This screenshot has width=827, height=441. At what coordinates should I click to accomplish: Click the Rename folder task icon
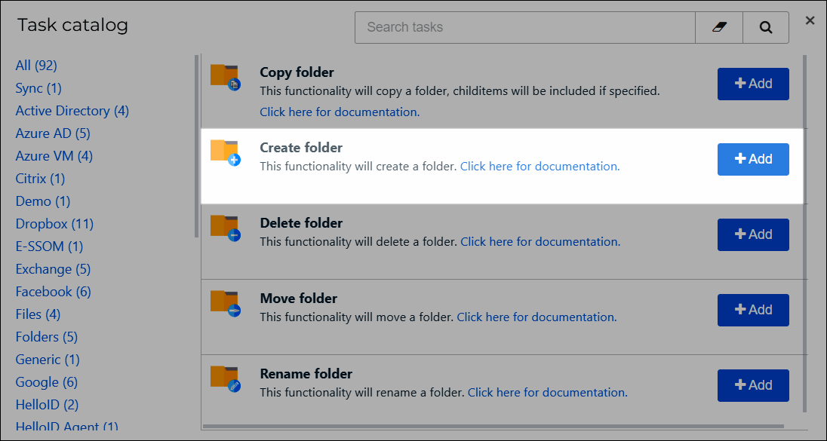225,378
